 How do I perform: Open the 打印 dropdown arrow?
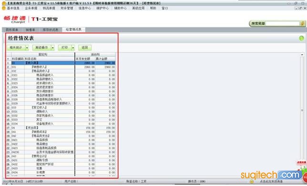point(73,48)
